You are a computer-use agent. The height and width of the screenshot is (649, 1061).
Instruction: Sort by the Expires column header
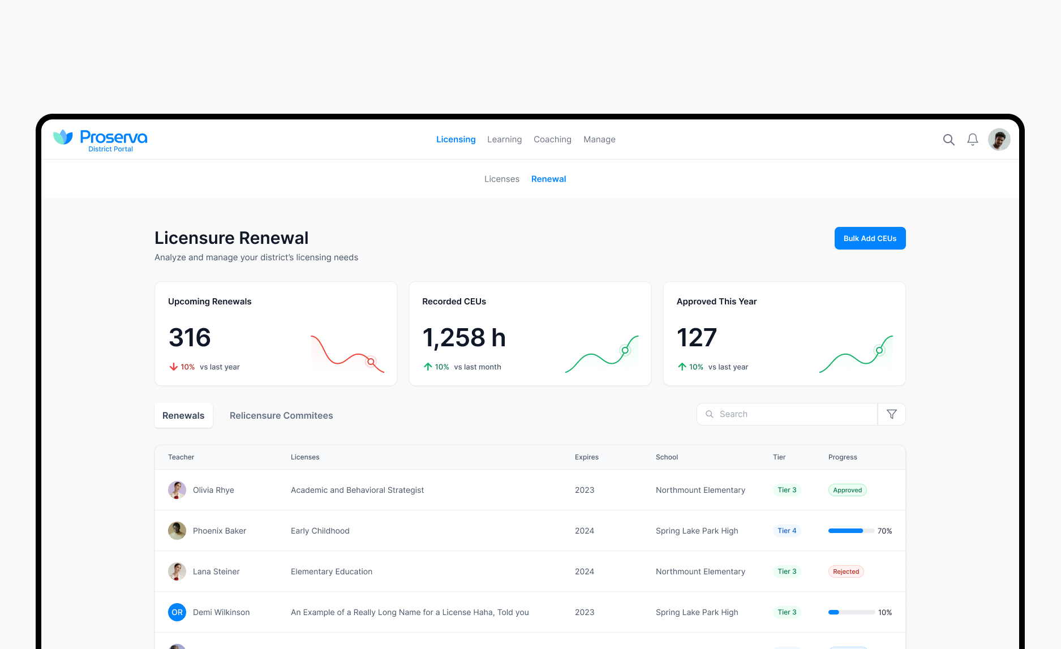587,457
